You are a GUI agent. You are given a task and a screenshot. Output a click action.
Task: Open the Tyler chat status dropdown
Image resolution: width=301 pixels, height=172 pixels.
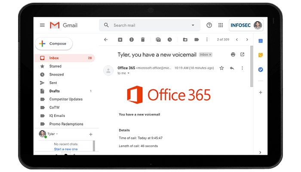pos(57,134)
